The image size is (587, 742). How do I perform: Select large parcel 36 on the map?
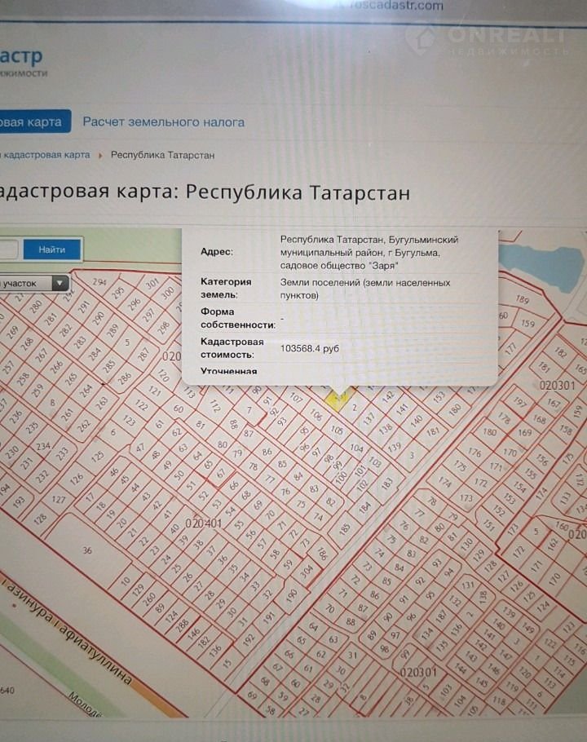pos(86,550)
